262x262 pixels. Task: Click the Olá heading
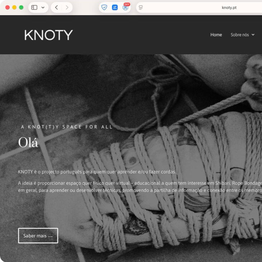pos(28,142)
